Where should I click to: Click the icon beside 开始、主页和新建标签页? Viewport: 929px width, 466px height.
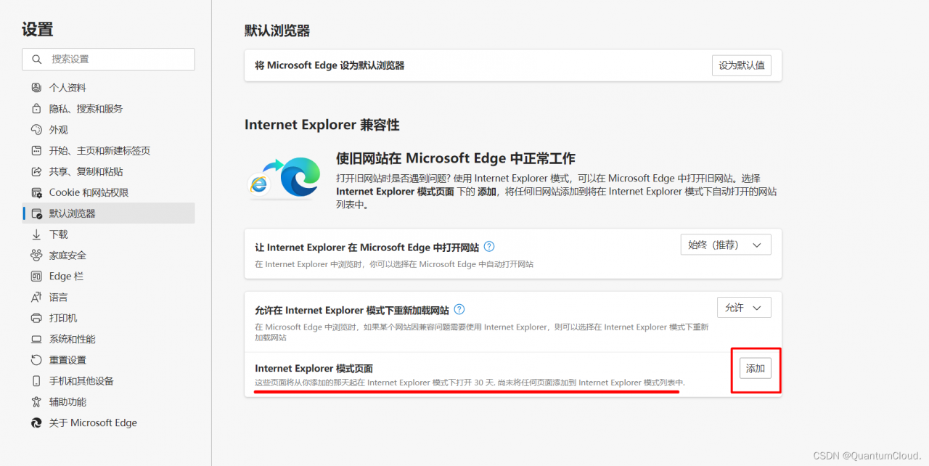[36, 151]
